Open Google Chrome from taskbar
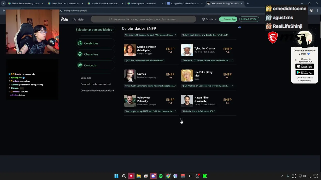This screenshot has width=321, height=180. pos(168,176)
